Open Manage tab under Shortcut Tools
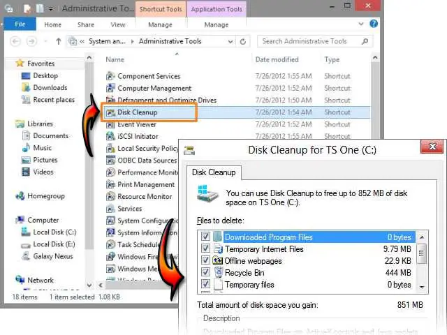The image size is (447, 335). tap(160, 25)
